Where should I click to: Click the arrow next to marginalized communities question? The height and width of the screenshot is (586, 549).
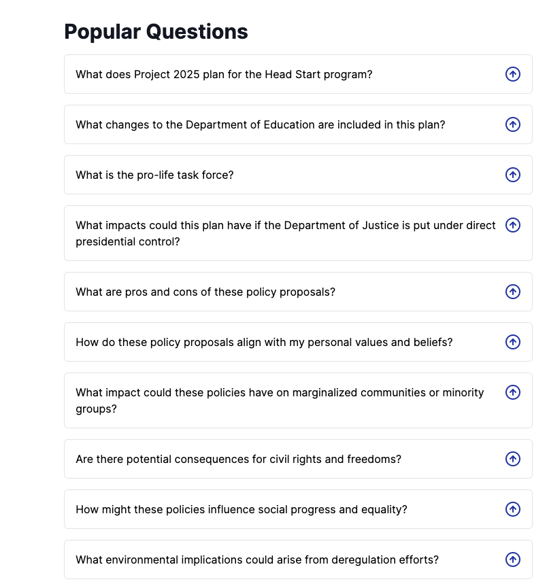(513, 392)
